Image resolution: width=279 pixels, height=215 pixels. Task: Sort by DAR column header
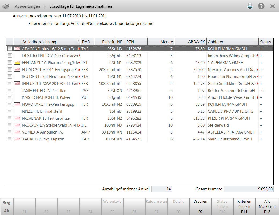tap(87, 42)
